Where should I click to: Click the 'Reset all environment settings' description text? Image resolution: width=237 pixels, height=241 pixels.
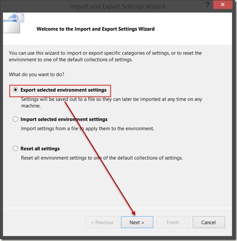[102, 158]
